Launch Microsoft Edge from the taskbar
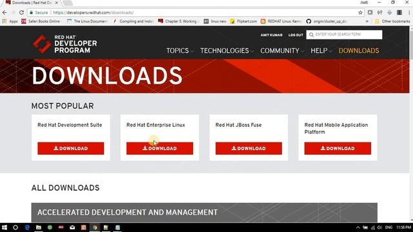 (x=27, y=227)
